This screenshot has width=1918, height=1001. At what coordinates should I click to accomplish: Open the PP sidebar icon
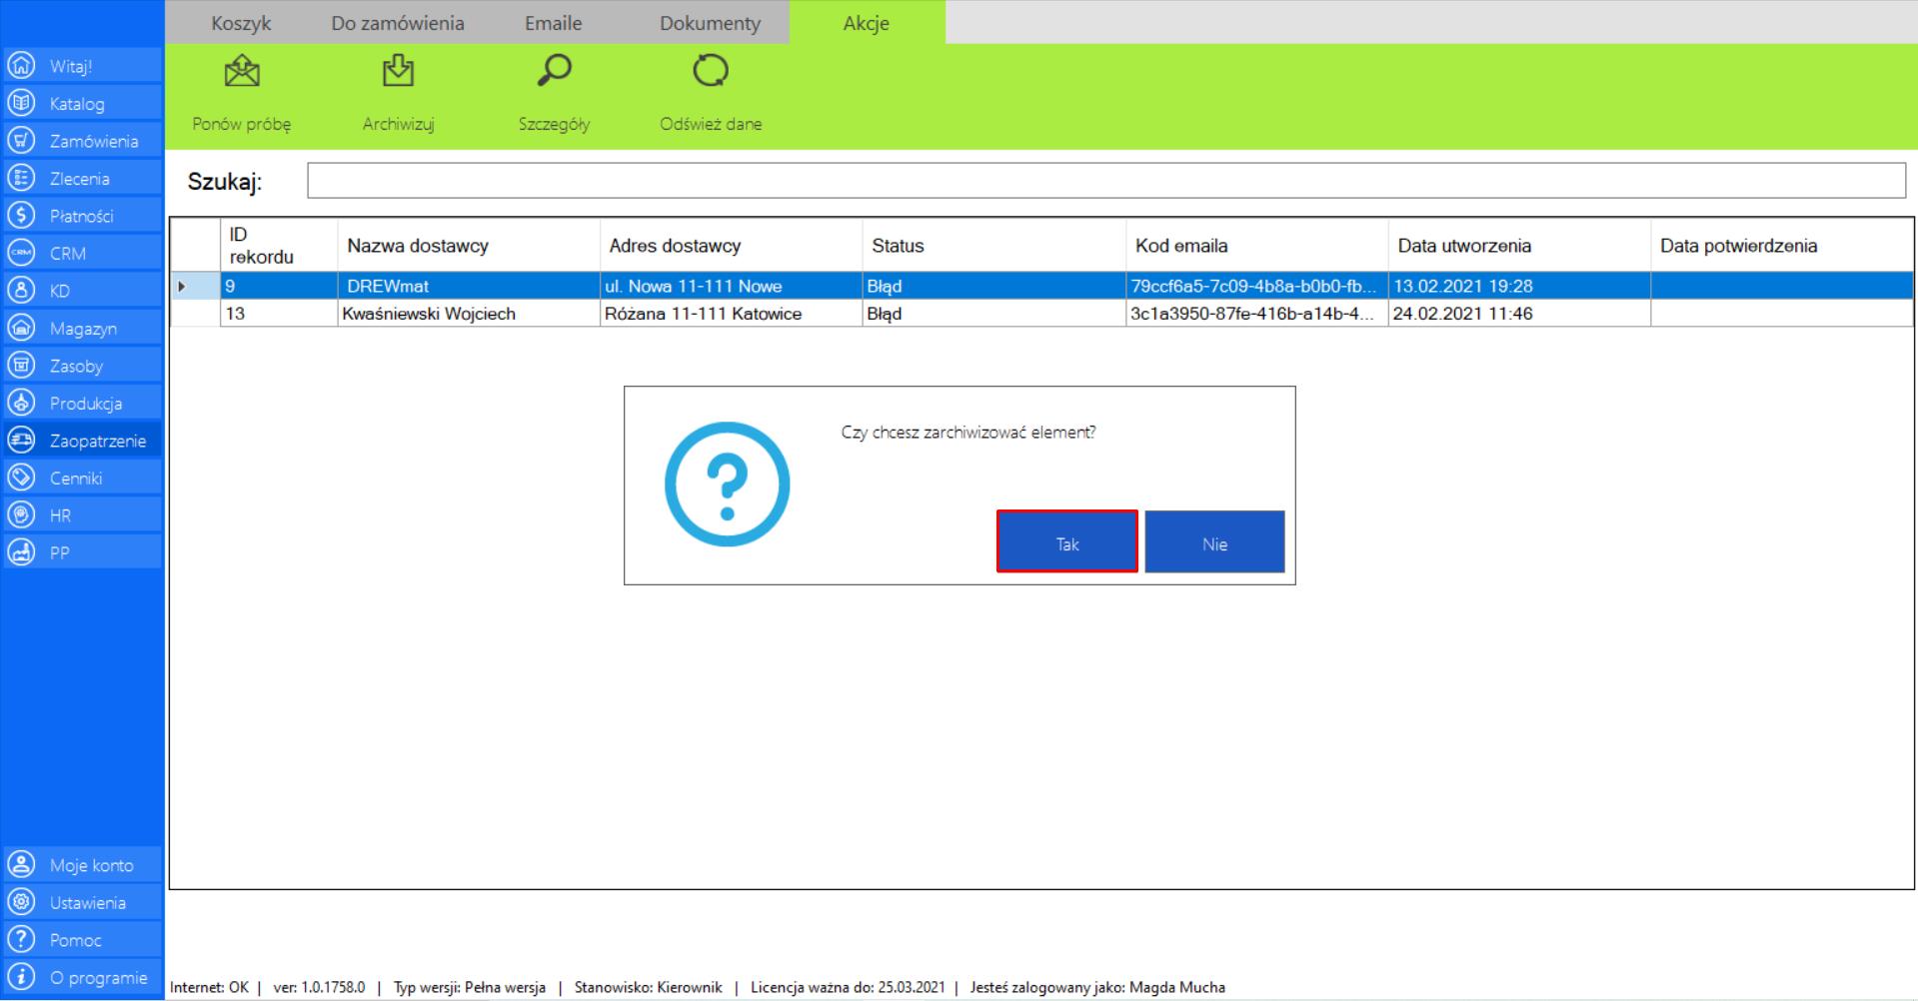coord(20,551)
